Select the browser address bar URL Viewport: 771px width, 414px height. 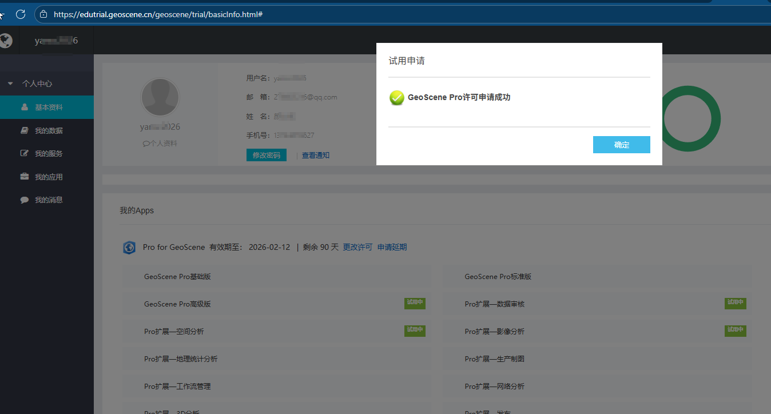[x=158, y=14]
